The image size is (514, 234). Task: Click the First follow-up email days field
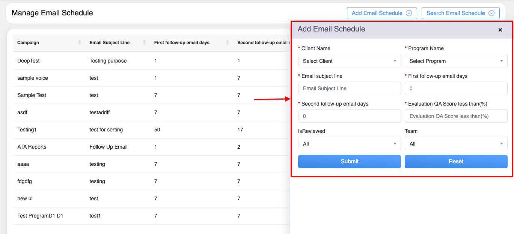pyautogui.click(x=456, y=89)
